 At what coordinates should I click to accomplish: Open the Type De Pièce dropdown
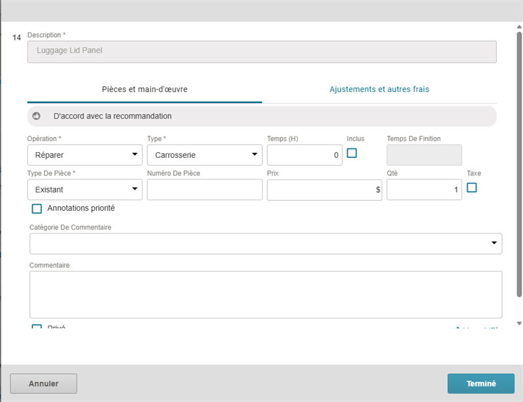[x=84, y=189]
